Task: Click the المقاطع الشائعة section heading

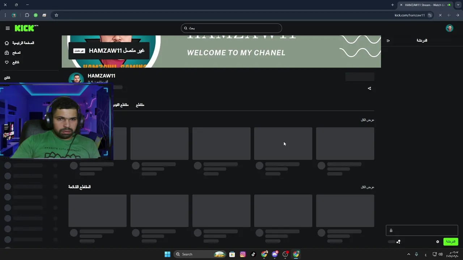Action: pyautogui.click(x=80, y=187)
